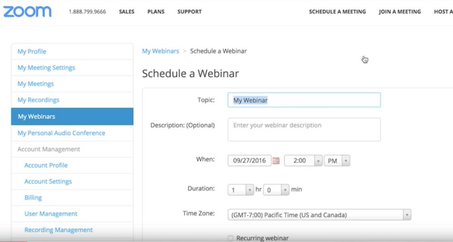
Task: Enable the Recurring webinar checkbox
Action: pos(231,238)
